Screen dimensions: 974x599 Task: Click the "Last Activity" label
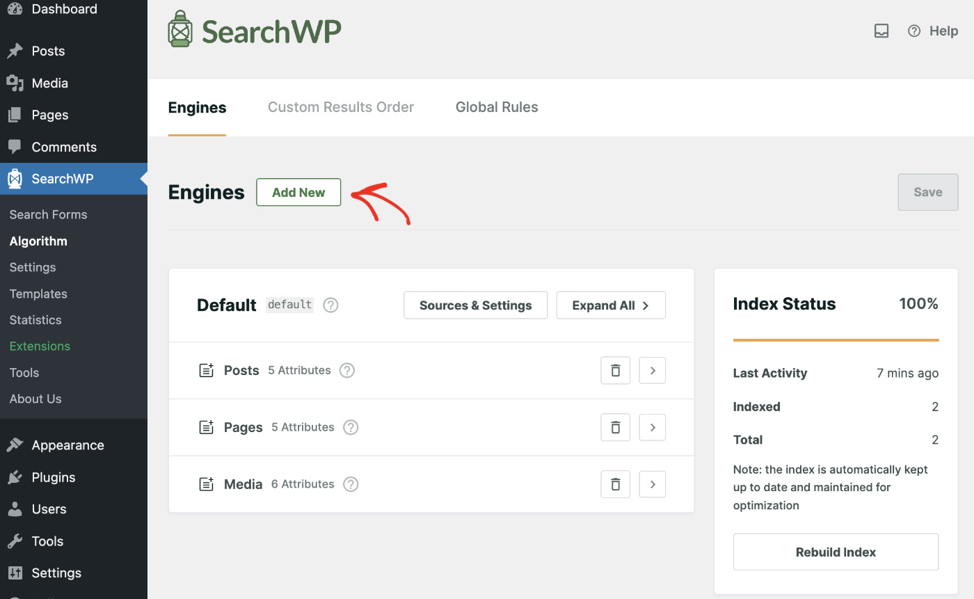[x=770, y=374]
